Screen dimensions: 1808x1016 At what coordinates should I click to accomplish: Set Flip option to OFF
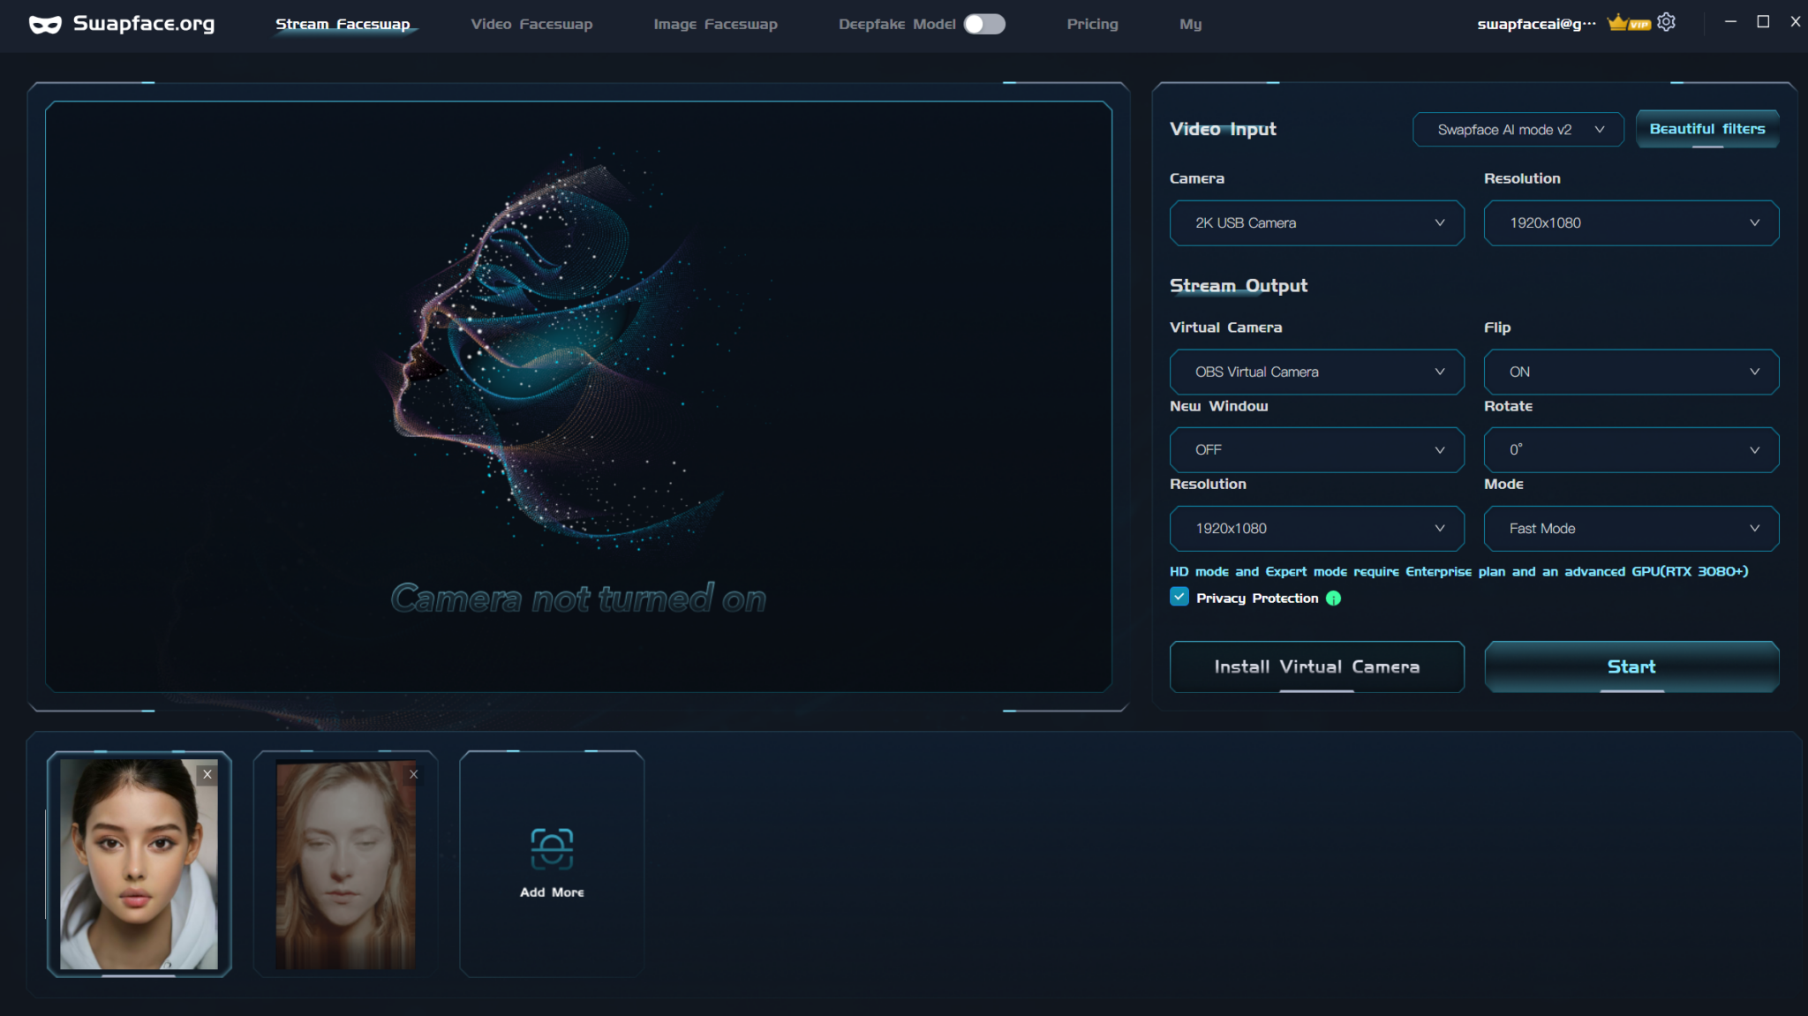pos(1629,372)
